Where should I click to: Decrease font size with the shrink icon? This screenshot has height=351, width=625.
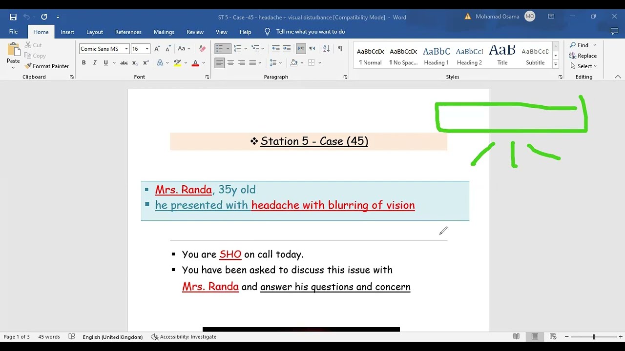pos(168,49)
